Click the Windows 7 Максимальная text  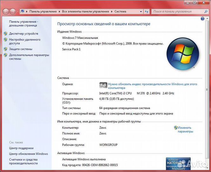coord(80,38)
